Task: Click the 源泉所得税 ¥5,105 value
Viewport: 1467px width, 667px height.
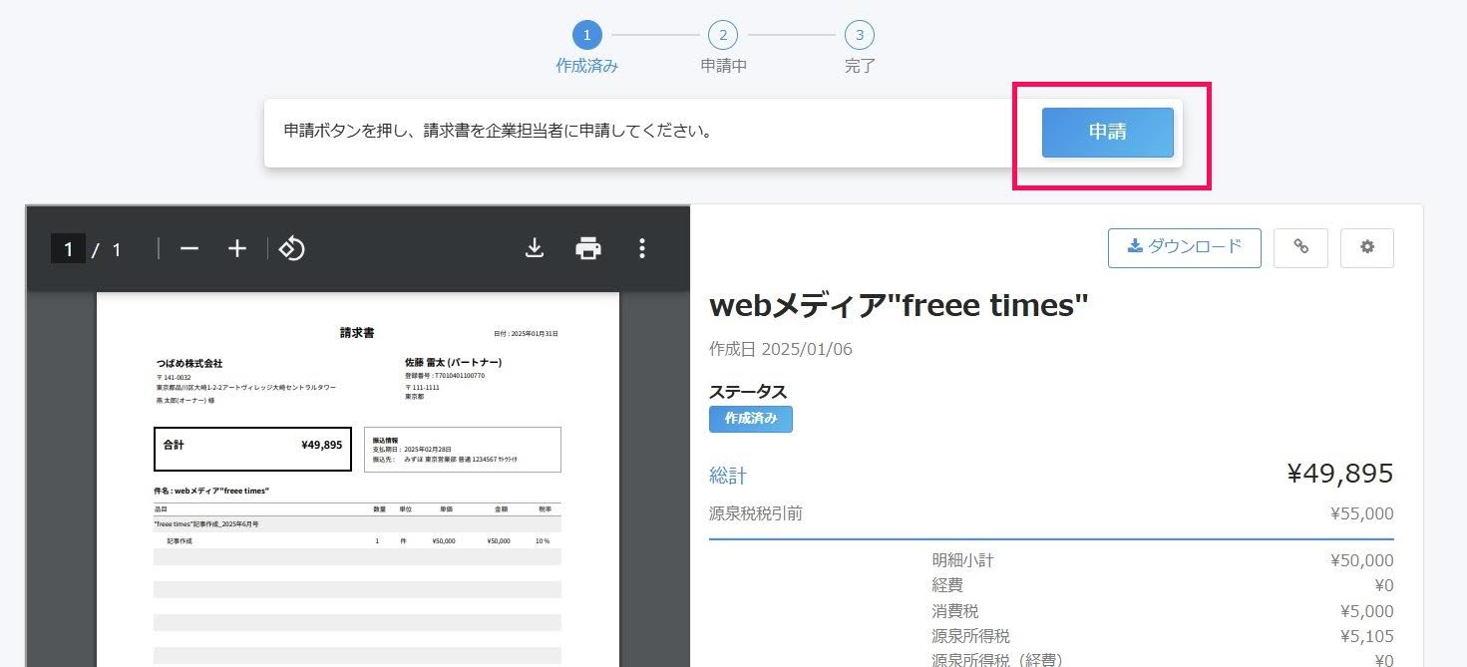Action: (1367, 636)
